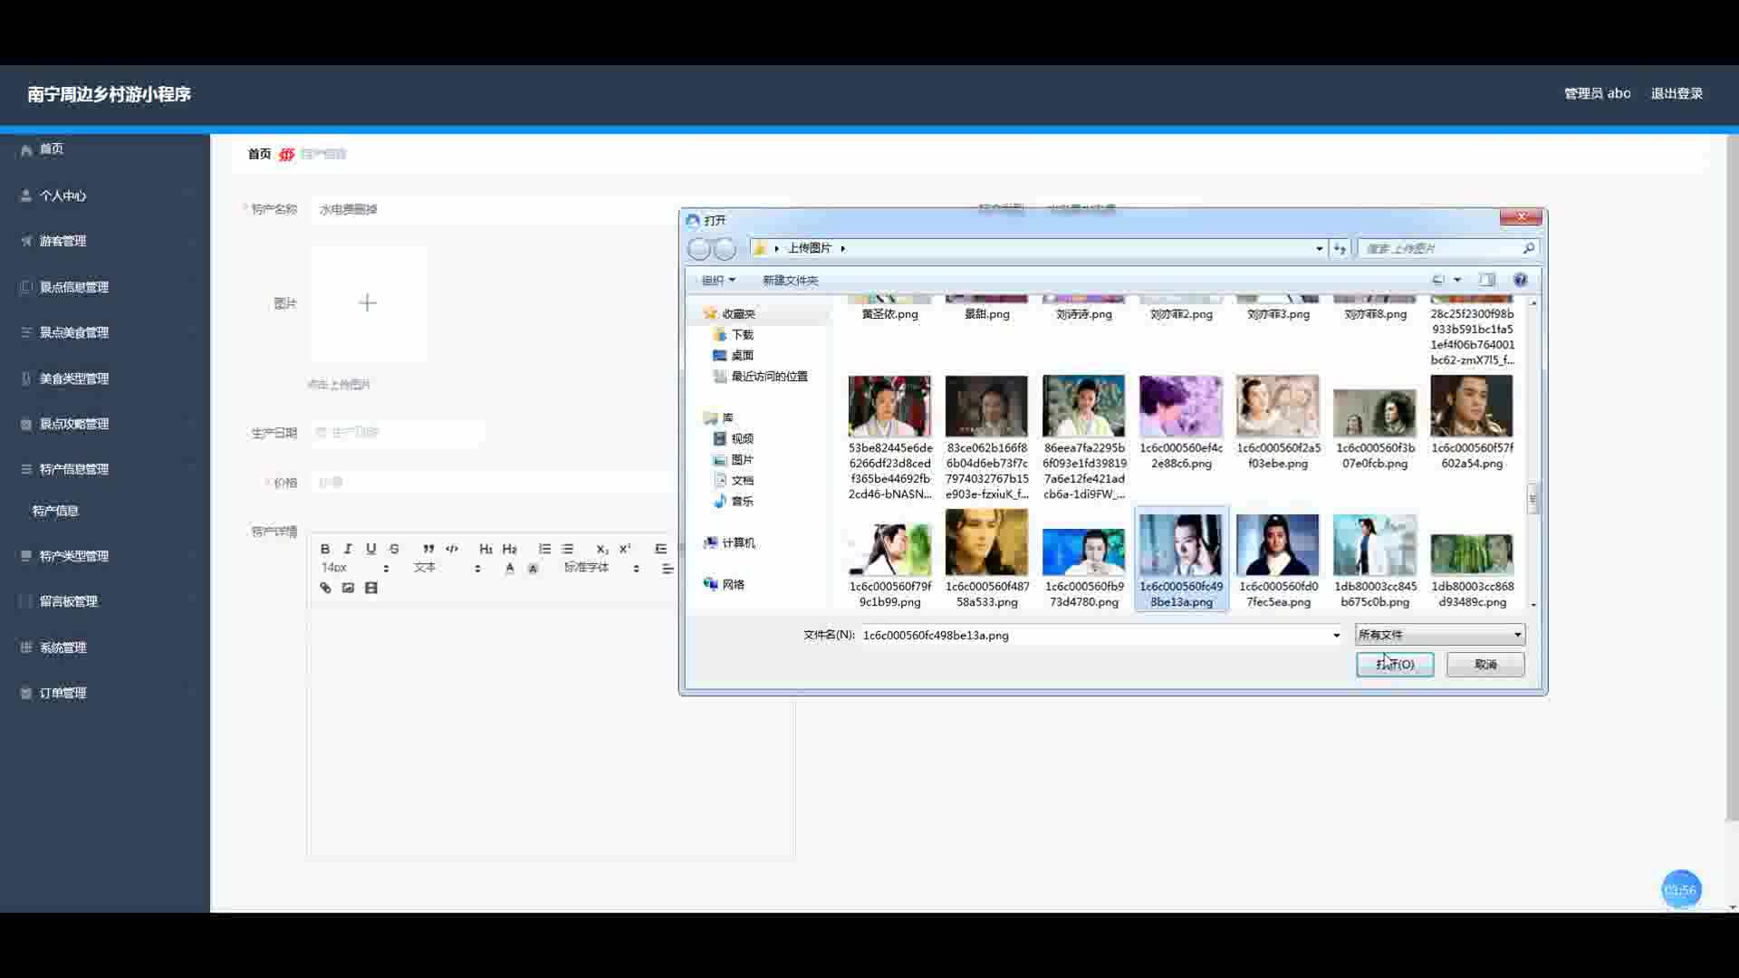Open the address bar history dropdown
Image resolution: width=1739 pixels, height=978 pixels.
pos(1319,248)
